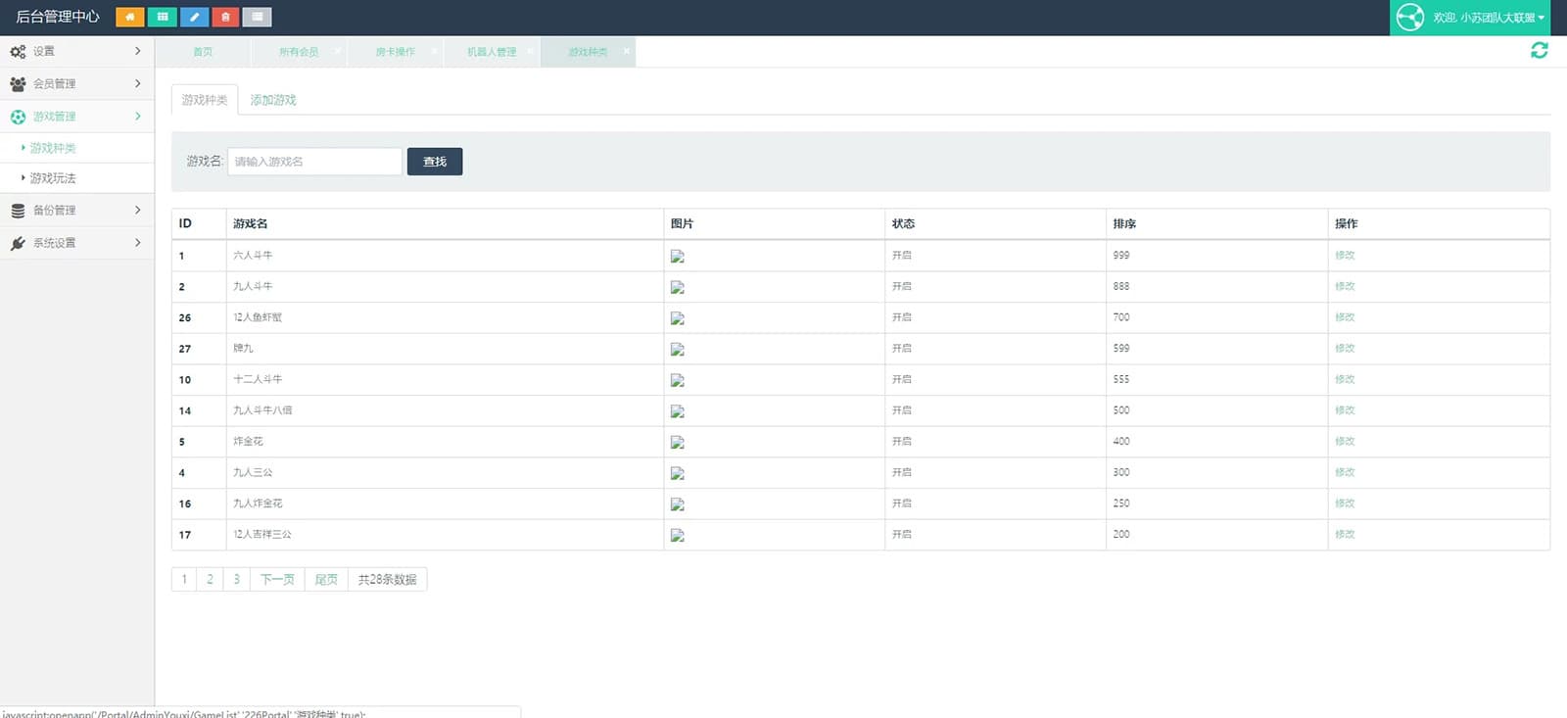1567x718 pixels.
Task: Click the green refresh icon
Action: [1539, 50]
